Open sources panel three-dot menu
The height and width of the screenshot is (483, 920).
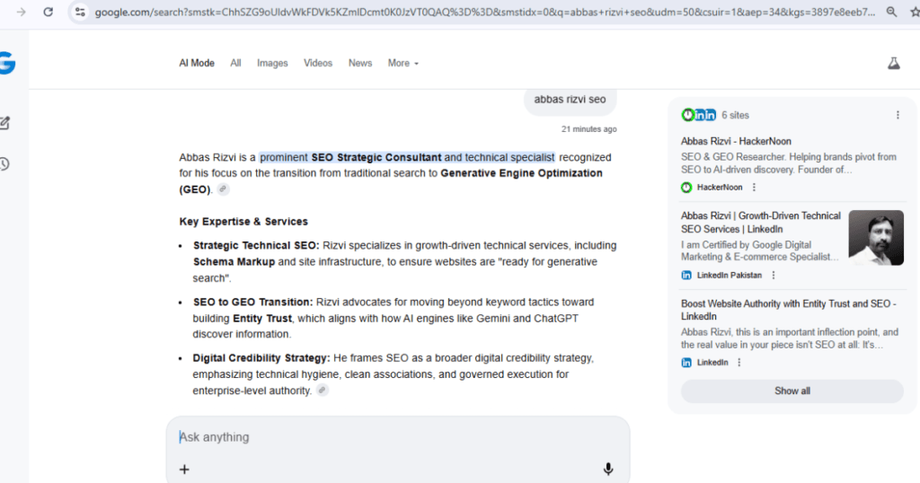pos(898,115)
